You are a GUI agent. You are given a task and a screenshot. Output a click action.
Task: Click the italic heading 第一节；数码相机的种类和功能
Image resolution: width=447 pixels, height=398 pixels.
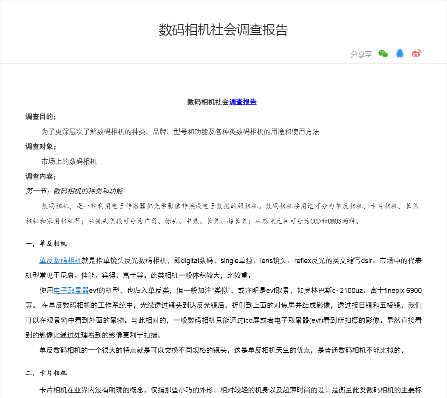tap(74, 191)
